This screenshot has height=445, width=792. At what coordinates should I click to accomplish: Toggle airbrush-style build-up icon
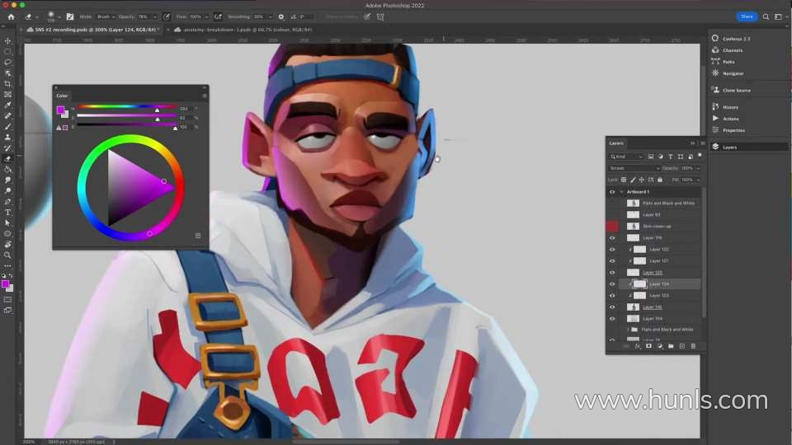[218, 16]
